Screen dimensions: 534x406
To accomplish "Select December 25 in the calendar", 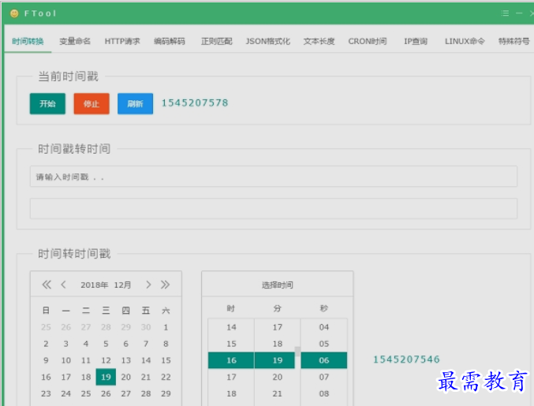I will point(86,393).
